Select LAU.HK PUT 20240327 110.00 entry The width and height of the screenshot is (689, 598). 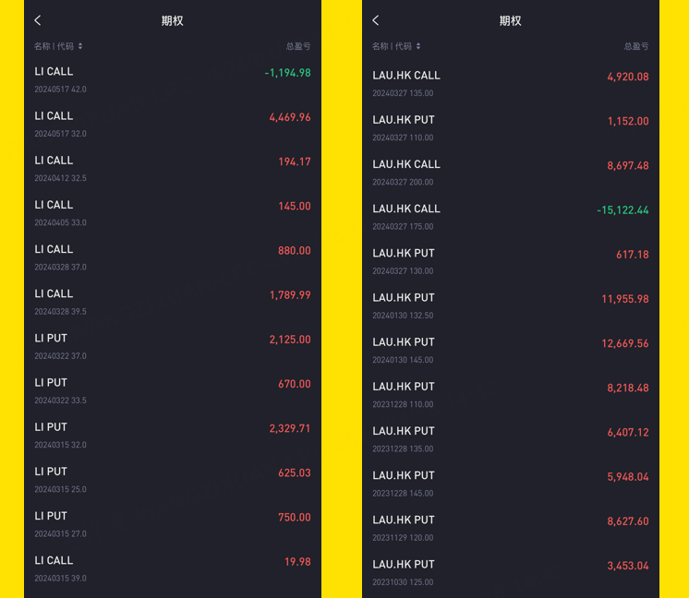pos(511,128)
